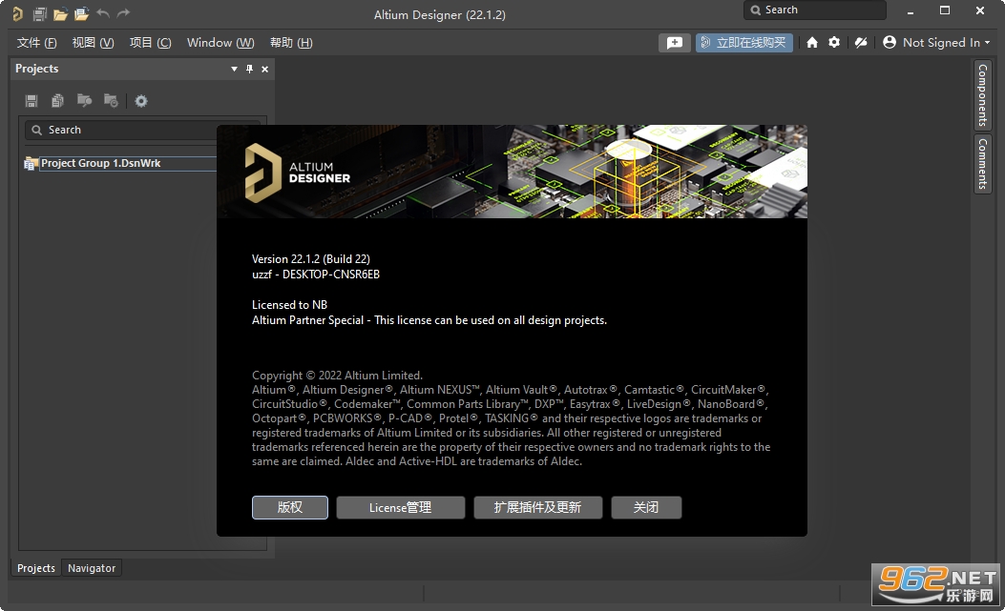Screen dimensions: 1005x611
Task: Minimize the Altium Designer window
Action: point(911,10)
